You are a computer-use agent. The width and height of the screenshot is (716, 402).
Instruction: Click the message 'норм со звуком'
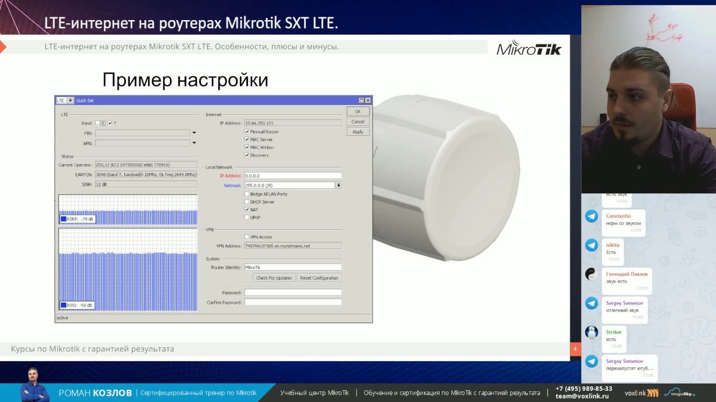[623, 223]
